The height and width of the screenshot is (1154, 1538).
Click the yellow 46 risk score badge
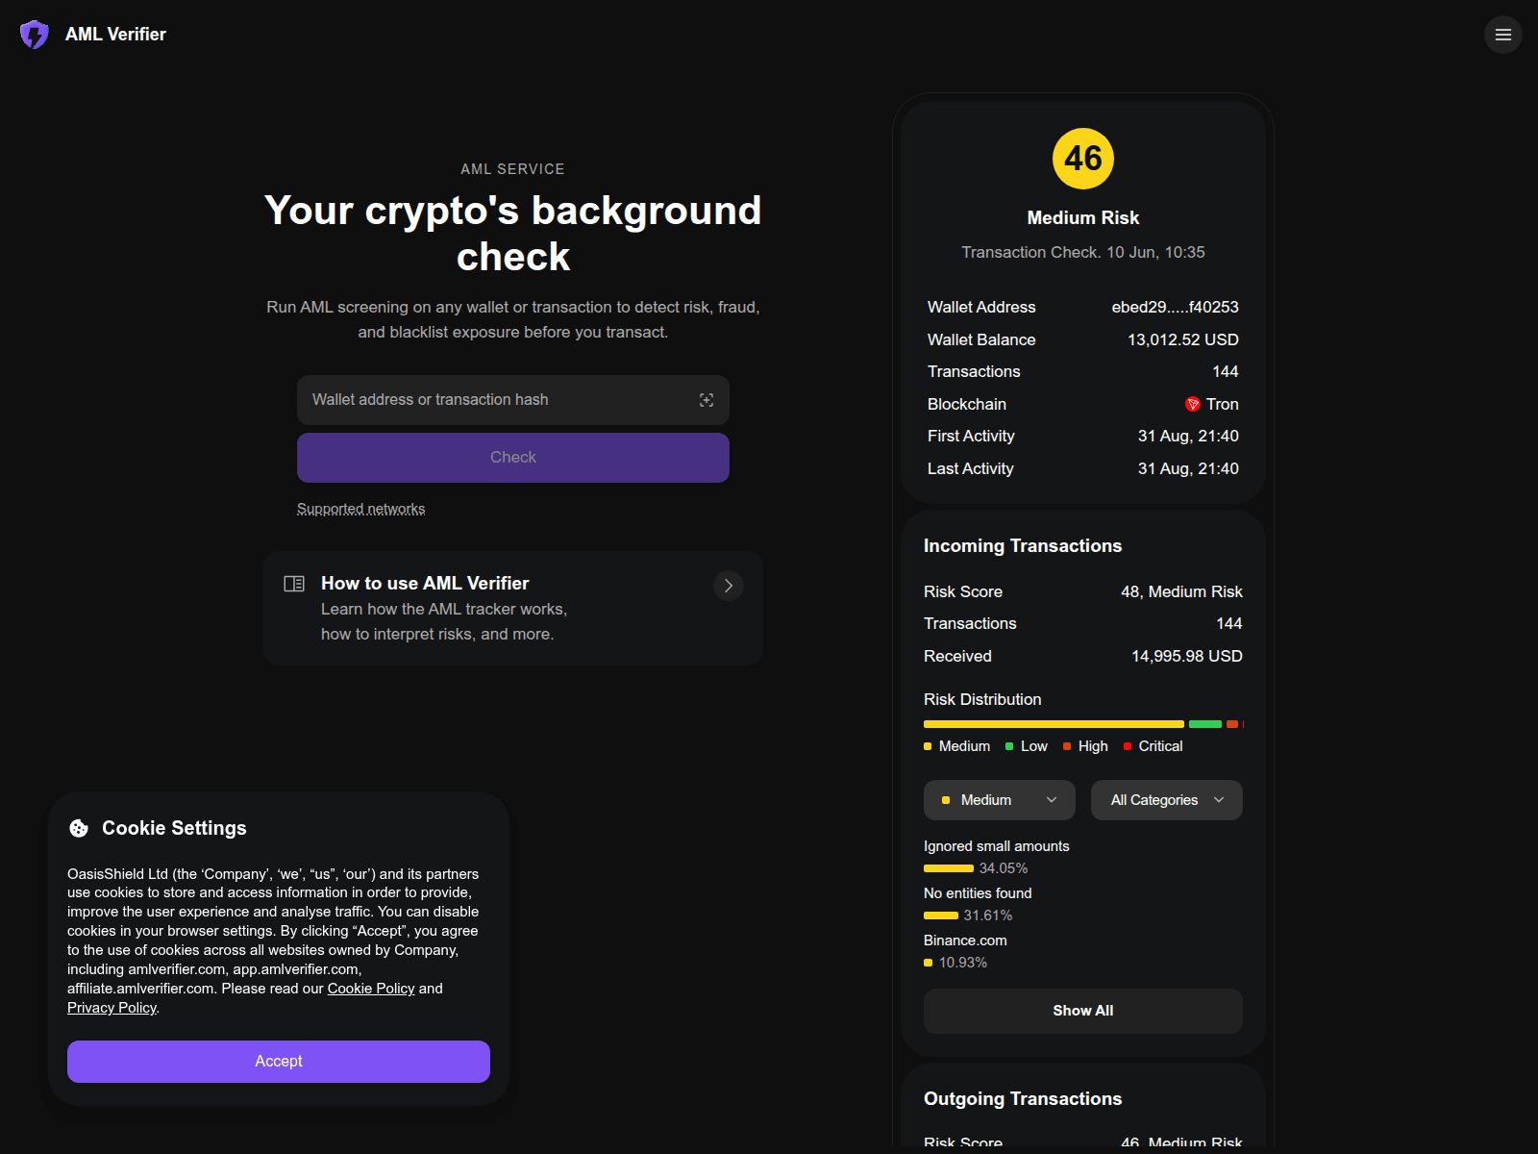1083,159
